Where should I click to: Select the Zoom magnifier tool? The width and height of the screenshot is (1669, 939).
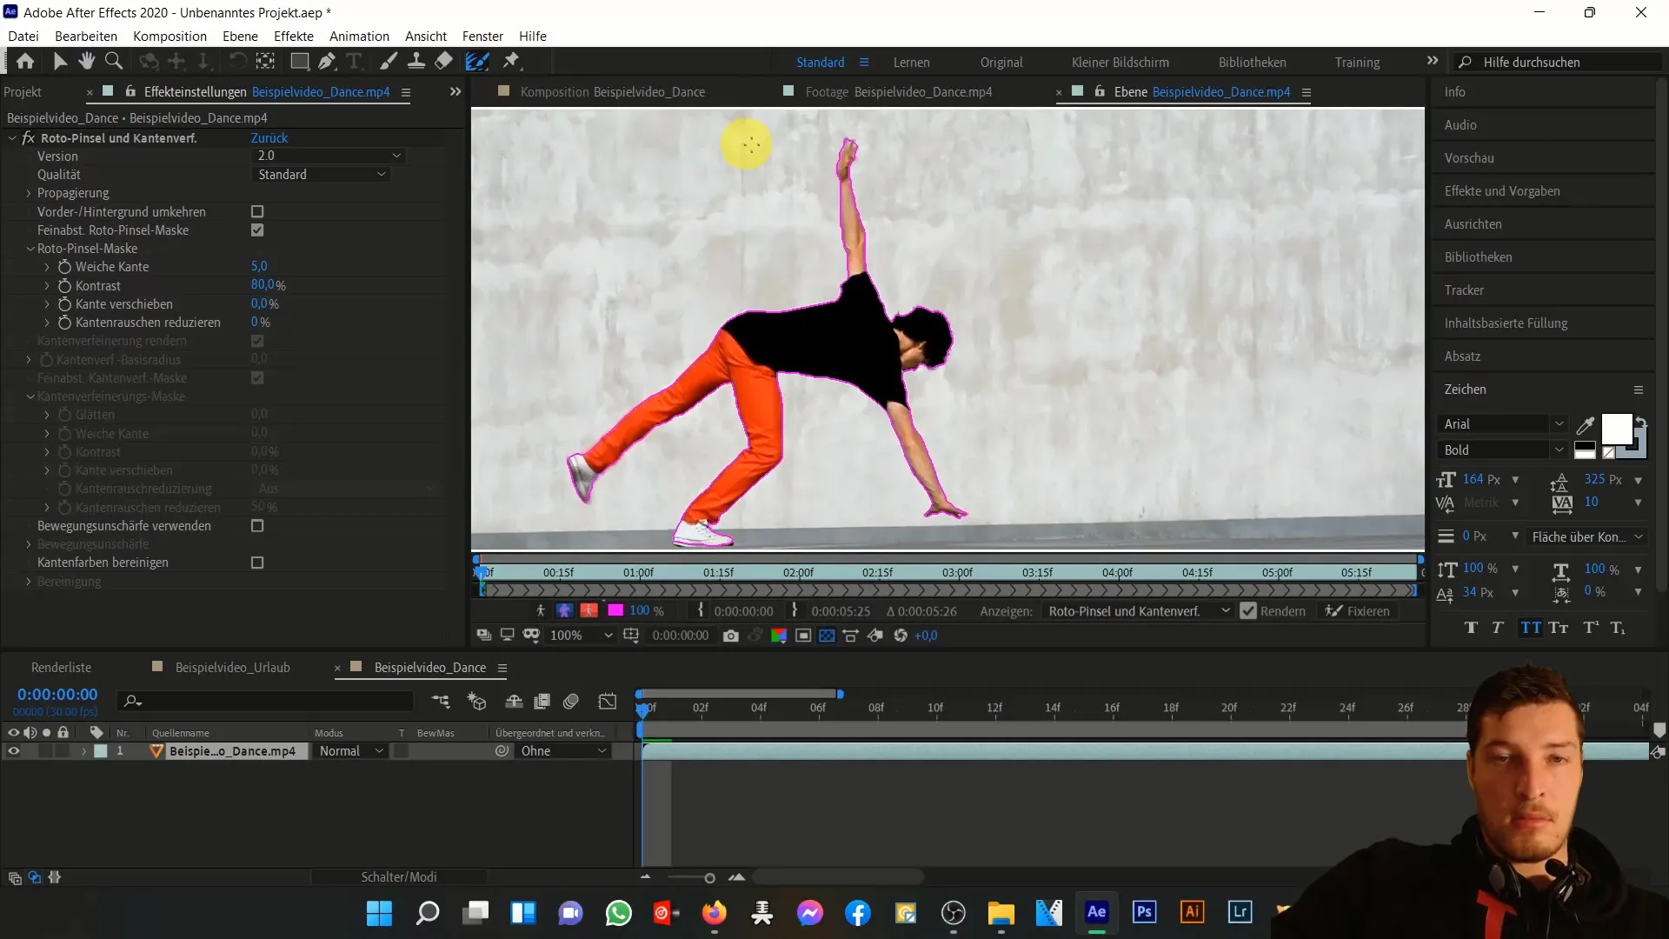point(113,61)
